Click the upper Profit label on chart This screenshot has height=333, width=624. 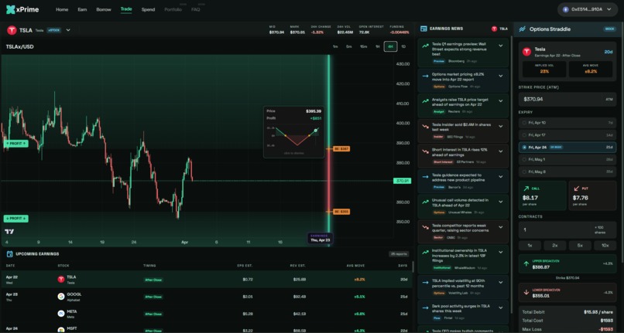(16, 144)
